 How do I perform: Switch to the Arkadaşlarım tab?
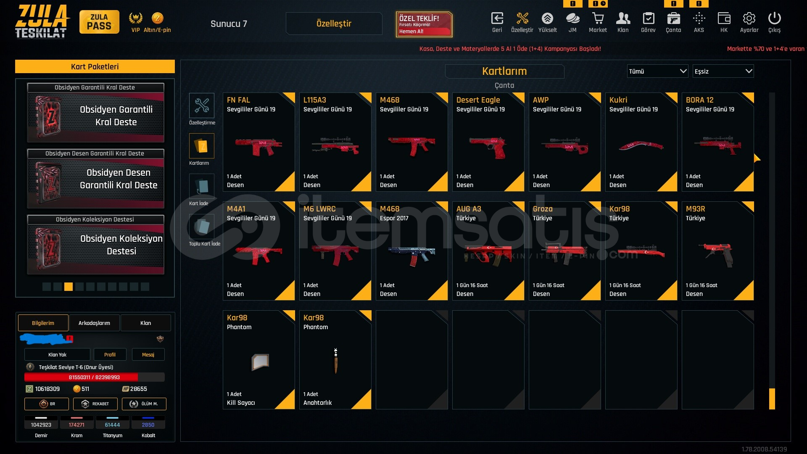click(94, 323)
